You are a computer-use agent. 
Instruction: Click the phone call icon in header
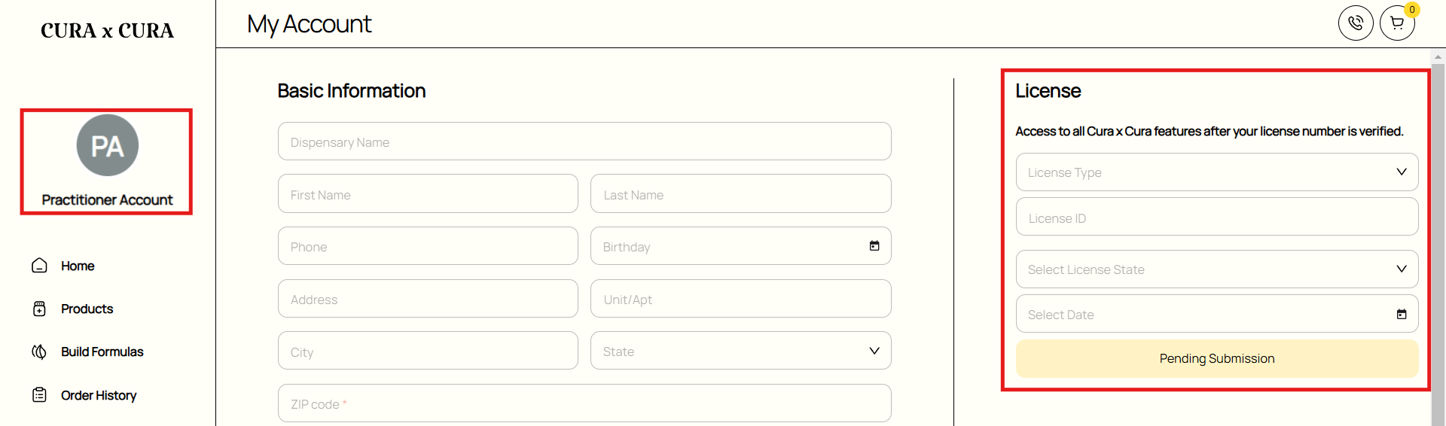click(1356, 23)
